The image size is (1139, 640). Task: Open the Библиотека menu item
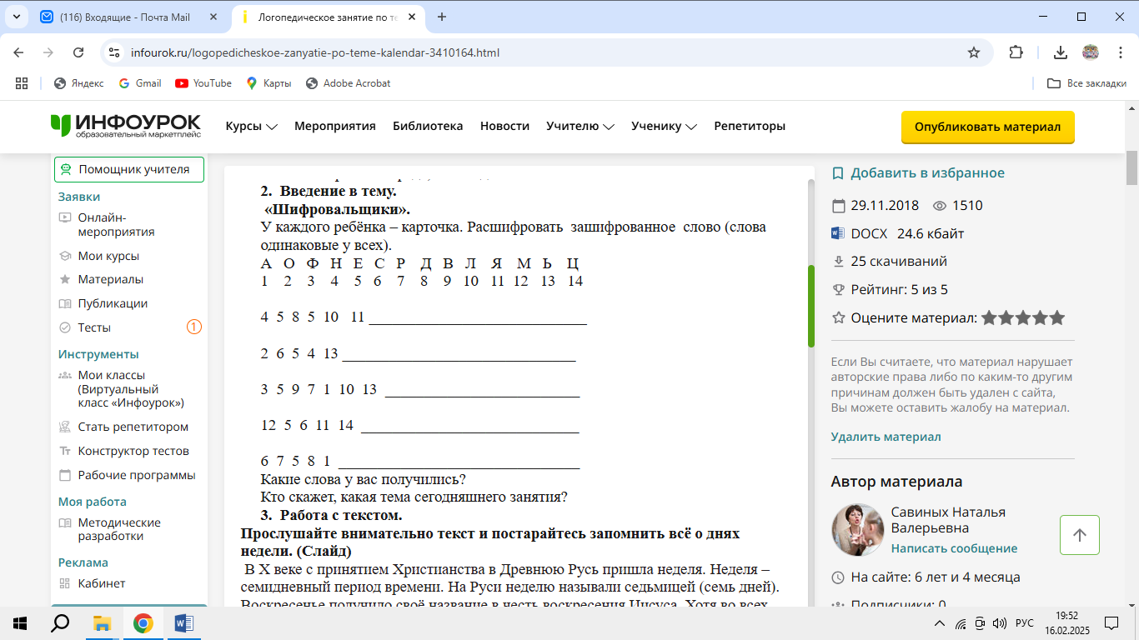point(428,127)
